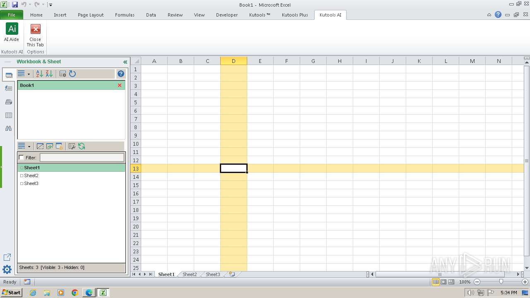Screen dimensions: 530x298
Task: Show all hidden sheets eye icon
Action: [50, 146]
